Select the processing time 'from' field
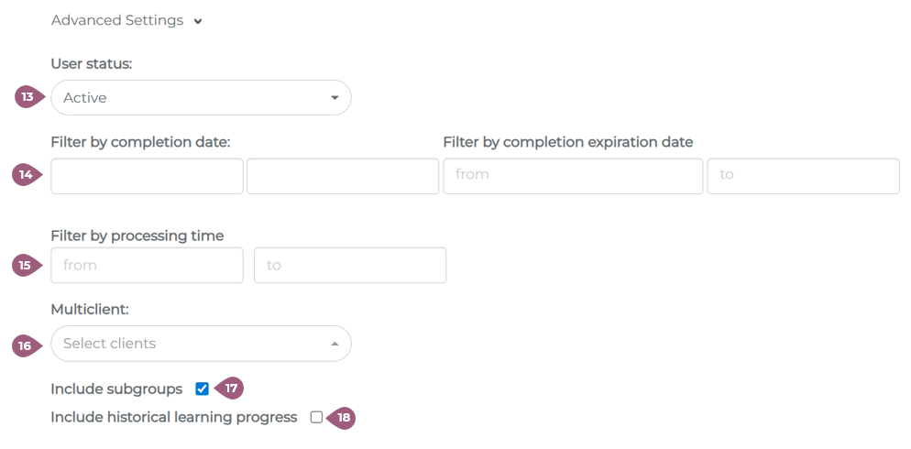The height and width of the screenshot is (449, 911). (147, 265)
